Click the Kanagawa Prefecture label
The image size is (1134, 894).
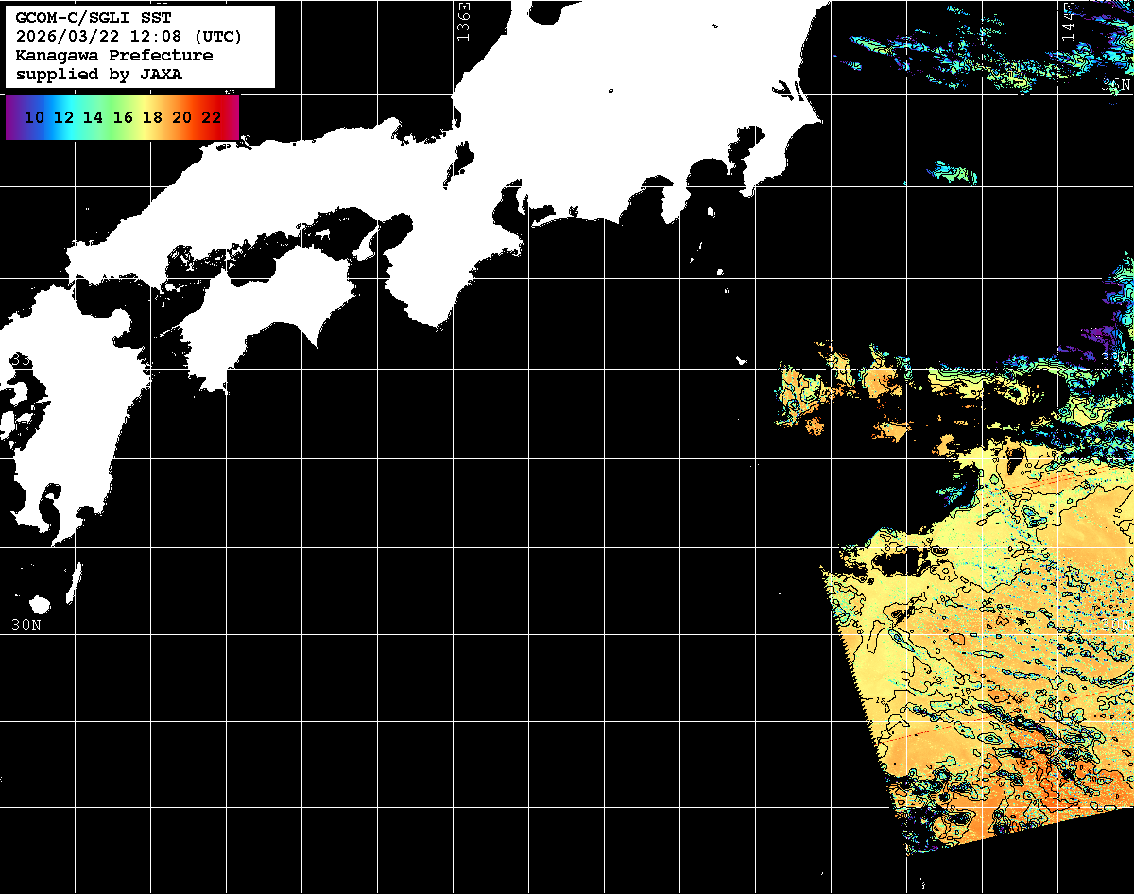pyautogui.click(x=113, y=56)
